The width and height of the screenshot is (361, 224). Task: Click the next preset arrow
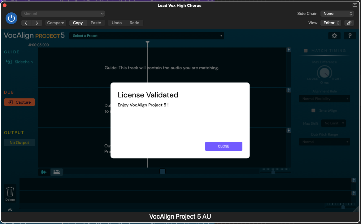[x=37, y=23]
